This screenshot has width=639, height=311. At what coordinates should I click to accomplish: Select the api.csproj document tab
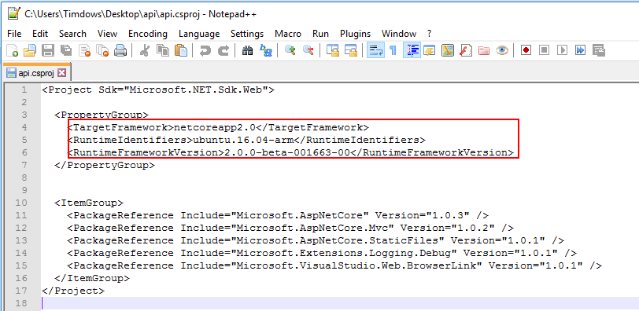click(x=36, y=73)
